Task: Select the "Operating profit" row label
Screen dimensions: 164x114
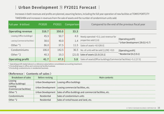Action: pyautogui.click(x=19, y=59)
